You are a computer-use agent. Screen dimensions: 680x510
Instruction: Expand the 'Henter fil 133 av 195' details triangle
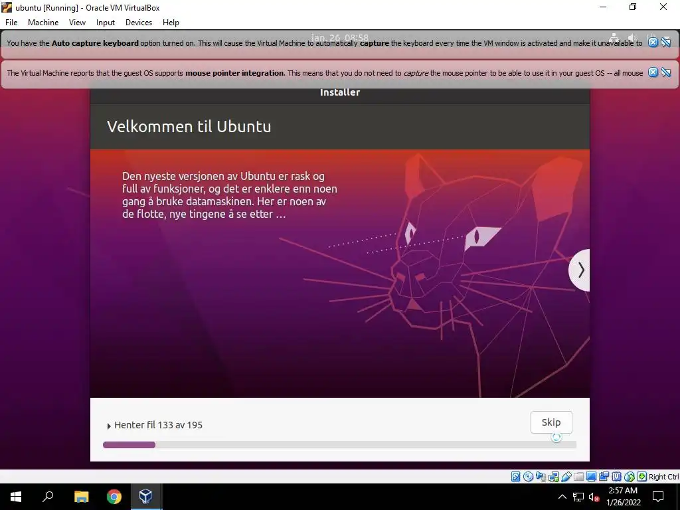[109, 426]
